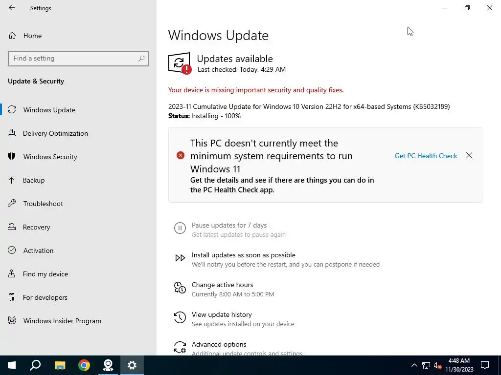The image size is (501, 375).
Task: Click Install updates as soon as possible
Action: pos(244,255)
